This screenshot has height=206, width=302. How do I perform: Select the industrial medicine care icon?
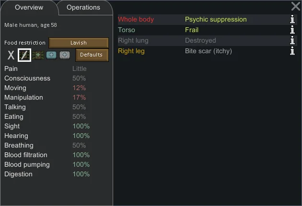point(51,55)
